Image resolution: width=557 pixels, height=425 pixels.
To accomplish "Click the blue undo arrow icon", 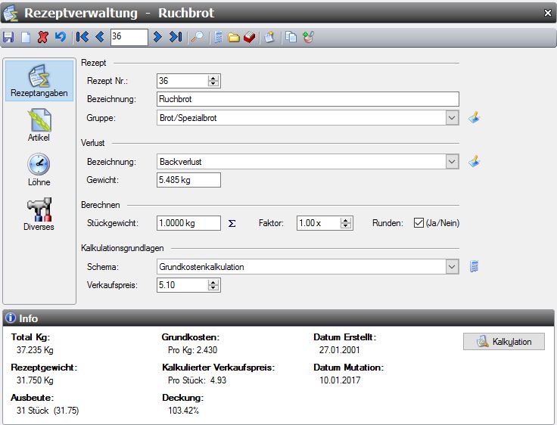I will (60, 36).
